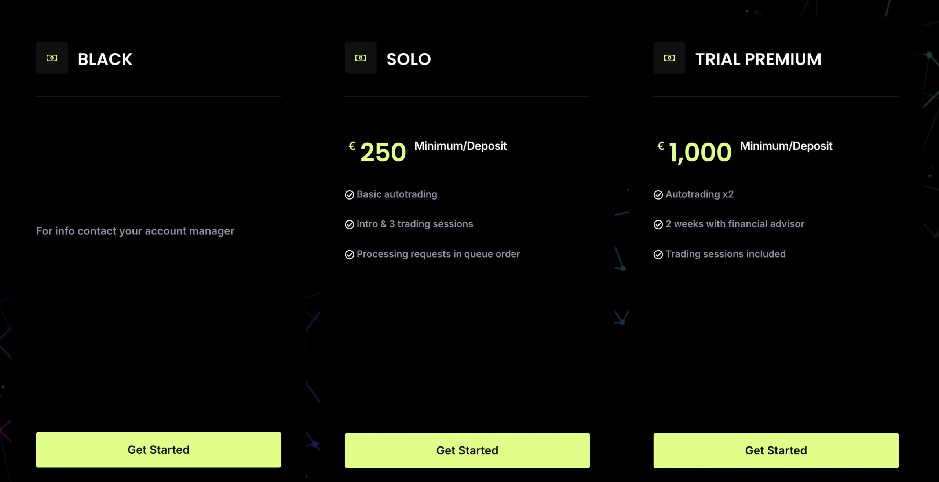This screenshot has height=482, width=939.
Task: Click the checkmark icon next to Autotrading x2
Action: 658,195
